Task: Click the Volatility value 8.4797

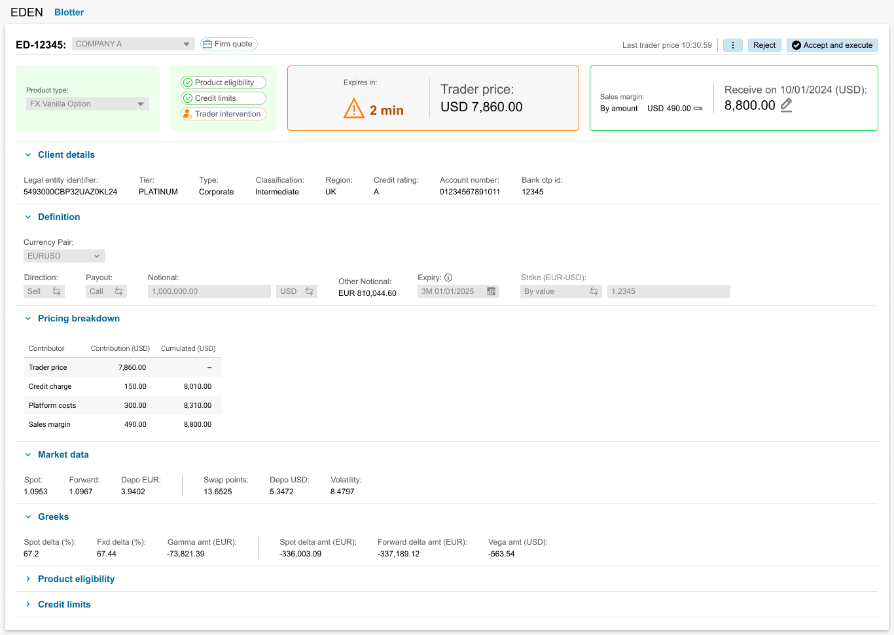Action: pos(342,492)
